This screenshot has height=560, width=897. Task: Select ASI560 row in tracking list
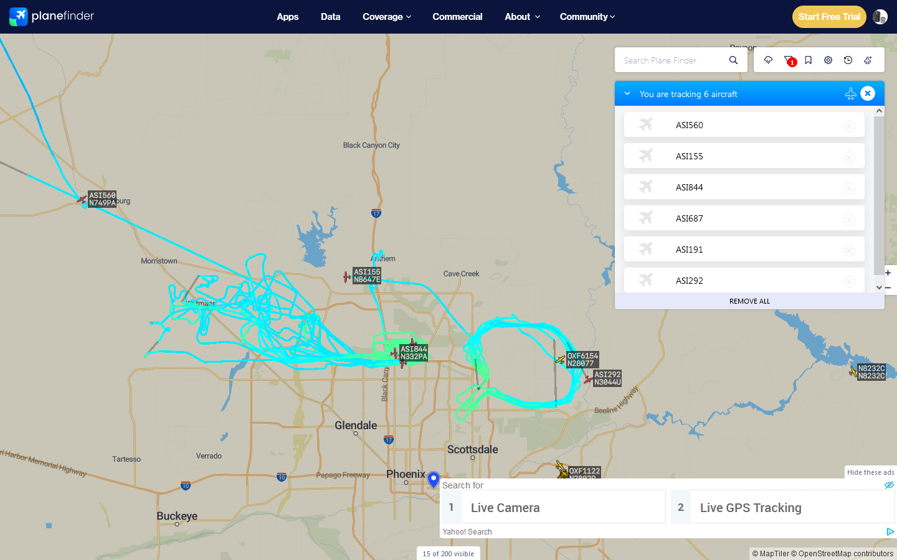click(744, 124)
